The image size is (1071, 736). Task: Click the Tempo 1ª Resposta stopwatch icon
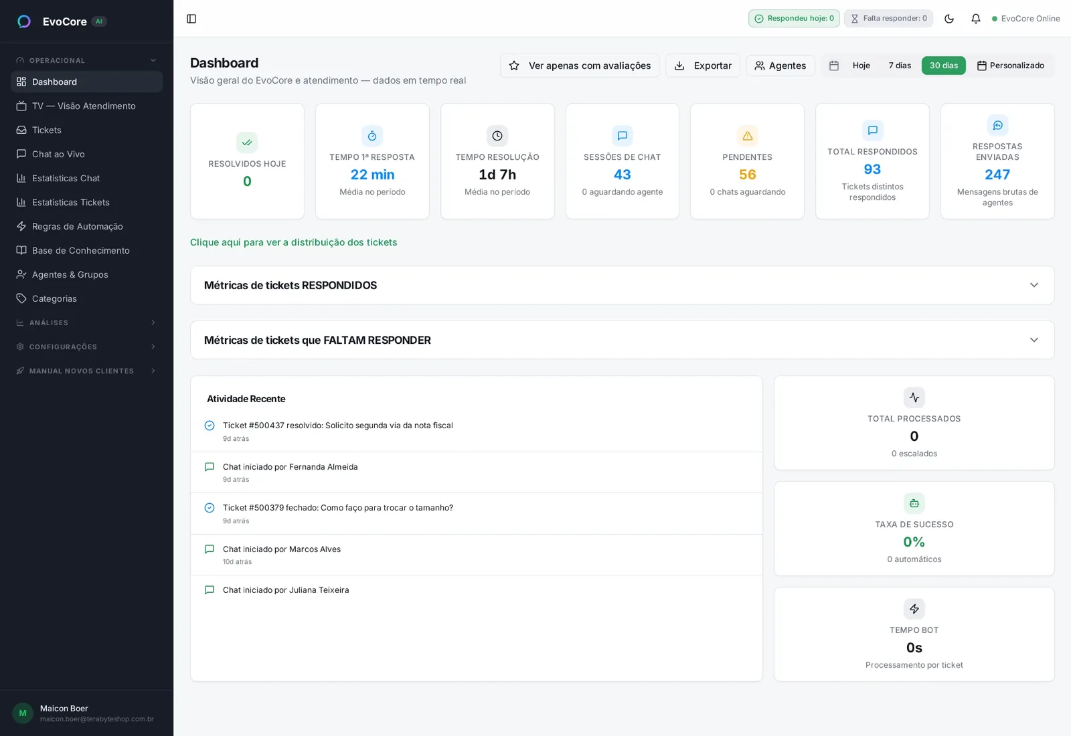(372, 136)
